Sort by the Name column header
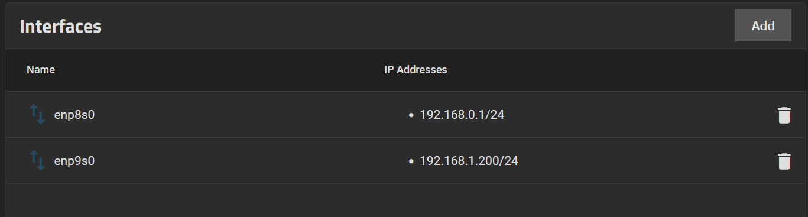 [41, 70]
